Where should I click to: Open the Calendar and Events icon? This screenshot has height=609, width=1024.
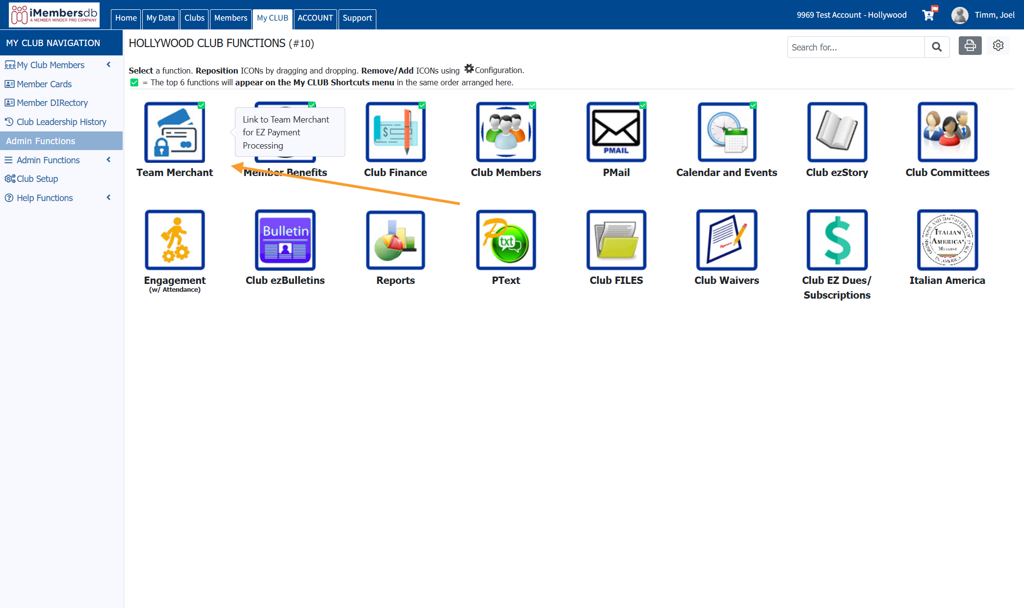(727, 132)
